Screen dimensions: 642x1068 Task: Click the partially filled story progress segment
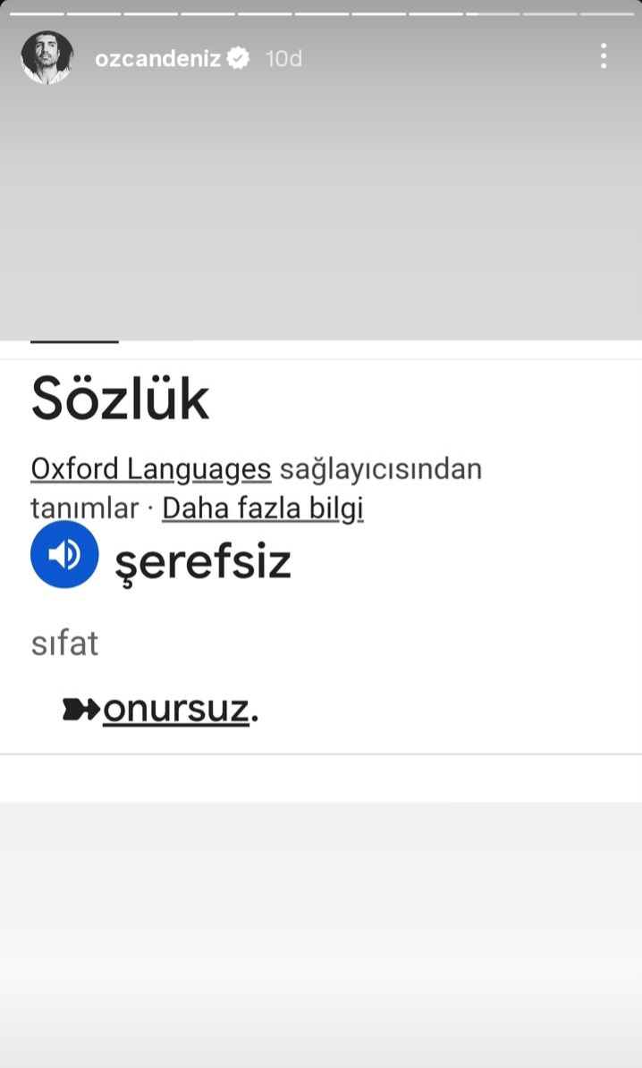(492, 14)
